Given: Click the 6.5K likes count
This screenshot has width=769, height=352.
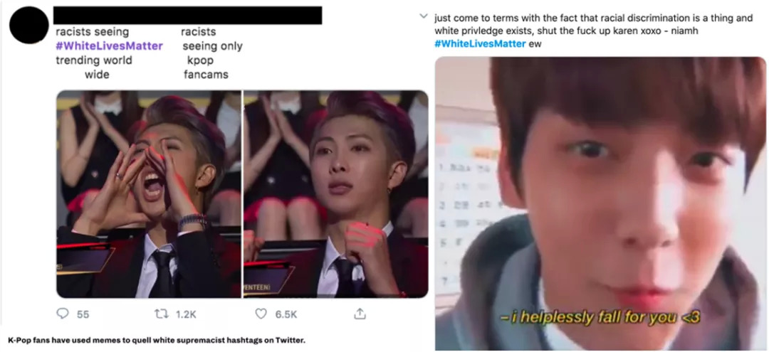Looking at the screenshot, I should [286, 315].
